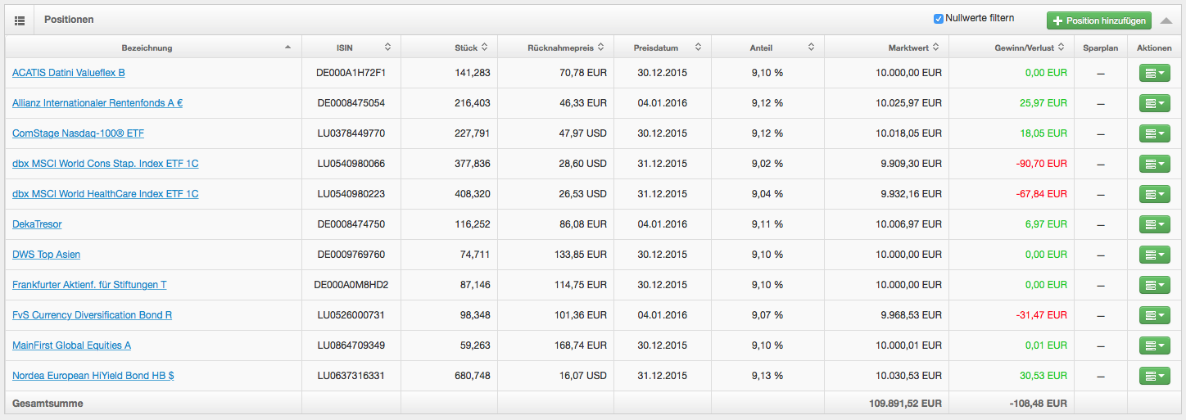Toggle Bezeichnung column sort direction arrow
The image size is (1186, 420).
point(287,47)
